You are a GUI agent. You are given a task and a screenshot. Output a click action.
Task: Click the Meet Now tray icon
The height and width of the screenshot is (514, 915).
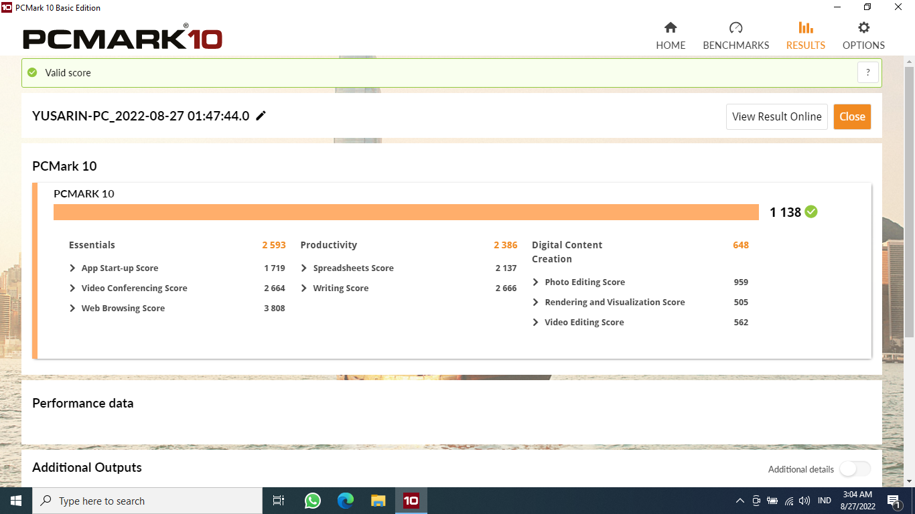coord(756,501)
